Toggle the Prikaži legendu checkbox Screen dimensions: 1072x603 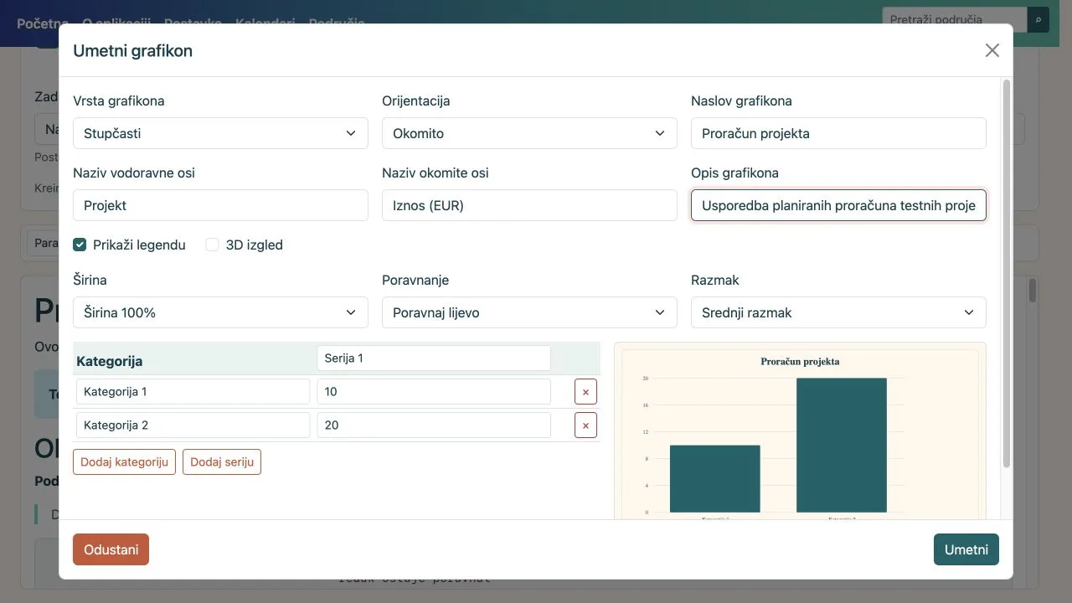(80, 245)
